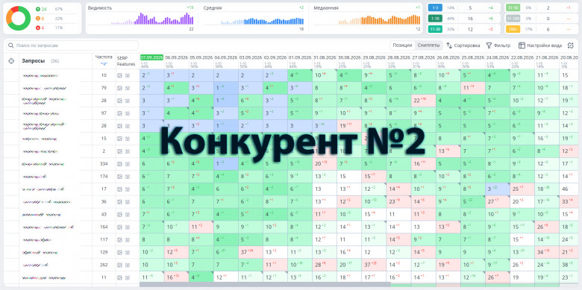
Task: Click the second SERP icon in frequency 11 row
Action: coord(128,277)
